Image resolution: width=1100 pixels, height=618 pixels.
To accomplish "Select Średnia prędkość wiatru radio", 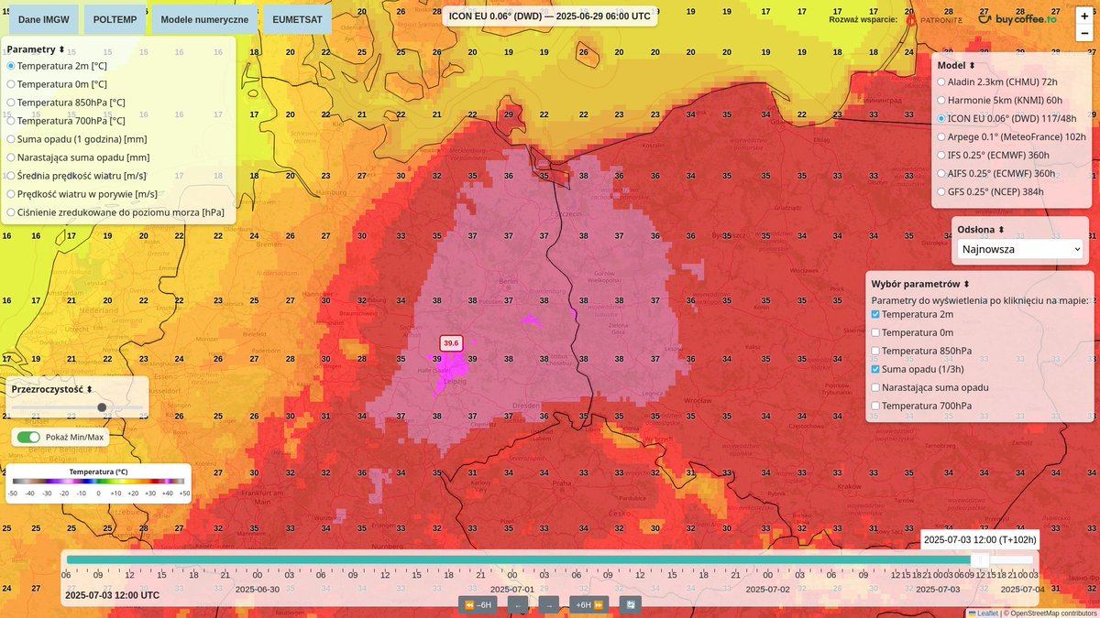I will click(11, 176).
